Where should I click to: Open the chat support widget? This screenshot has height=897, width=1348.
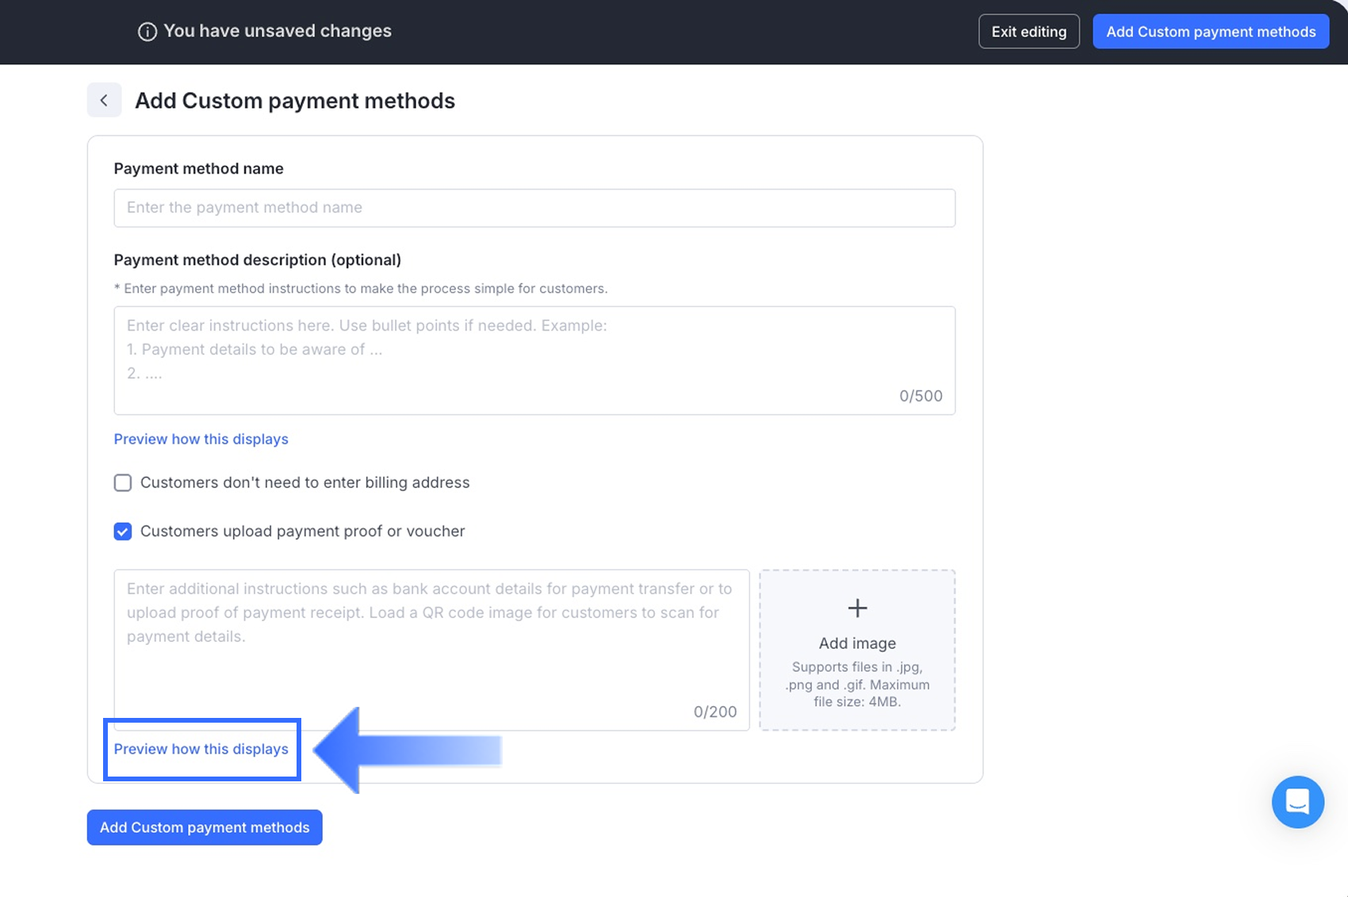click(1297, 802)
